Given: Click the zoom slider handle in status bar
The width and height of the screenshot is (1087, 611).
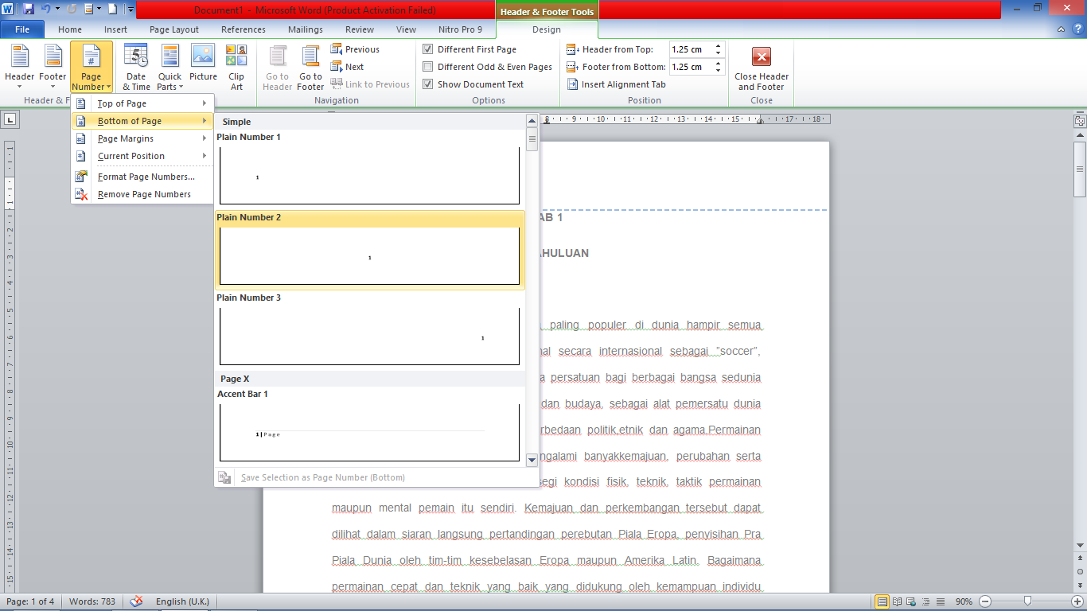Looking at the screenshot, I should click(x=1028, y=601).
